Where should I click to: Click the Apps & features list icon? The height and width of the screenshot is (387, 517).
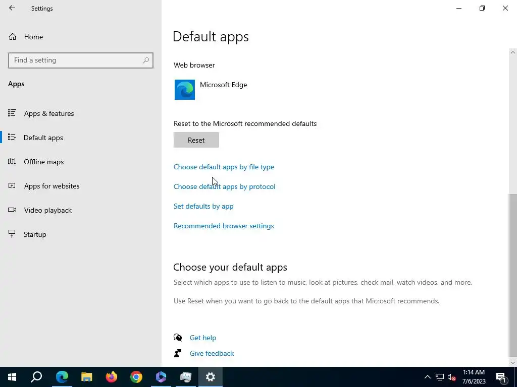pos(12,113)
